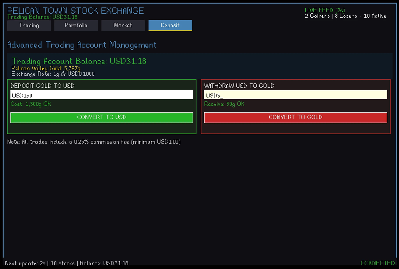Click the header 'Trading Balance: USD31.18' text
Screen dimensions: 399x269
click(x=42, y=17)
